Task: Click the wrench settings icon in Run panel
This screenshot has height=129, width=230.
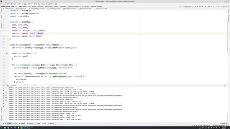Action: tap(3, 91)
